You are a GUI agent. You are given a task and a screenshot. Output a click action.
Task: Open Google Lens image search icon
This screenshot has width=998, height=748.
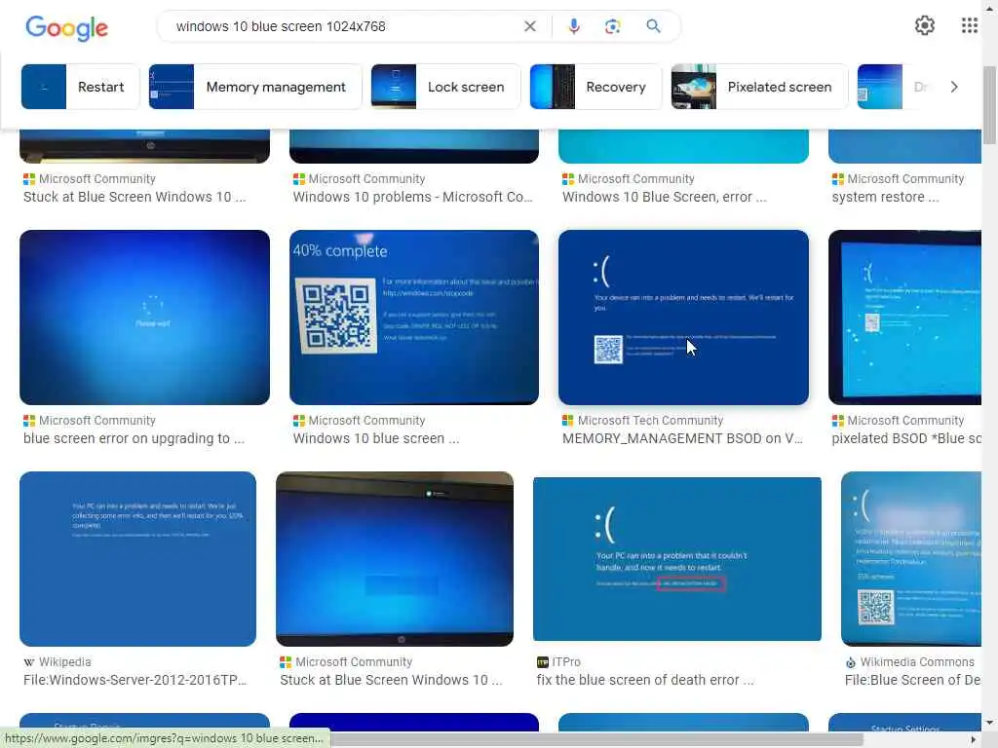(612, 26)
